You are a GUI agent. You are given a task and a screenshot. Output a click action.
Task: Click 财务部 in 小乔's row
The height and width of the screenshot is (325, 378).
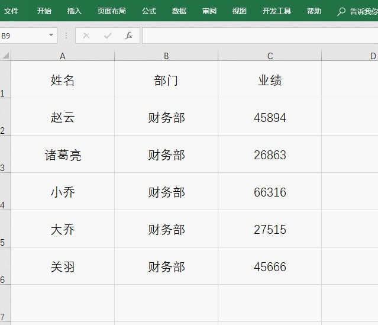click(166, 191)
